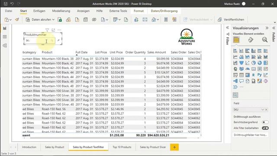Go to Top 10 Products page tab
Image resolution: width=277 pixels, height=156 pixels.
click(x=122, y=147)
